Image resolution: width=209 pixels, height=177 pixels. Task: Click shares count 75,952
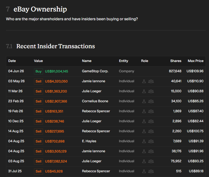point(176,161)
